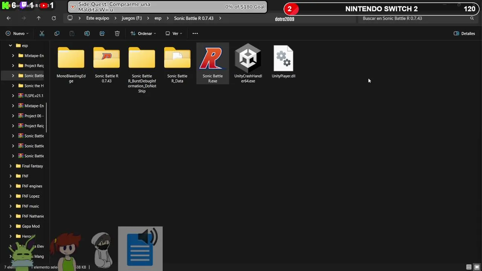Expand the Gapa Mod folder chevron
The image size is (482, 271).
coord(11,226)
